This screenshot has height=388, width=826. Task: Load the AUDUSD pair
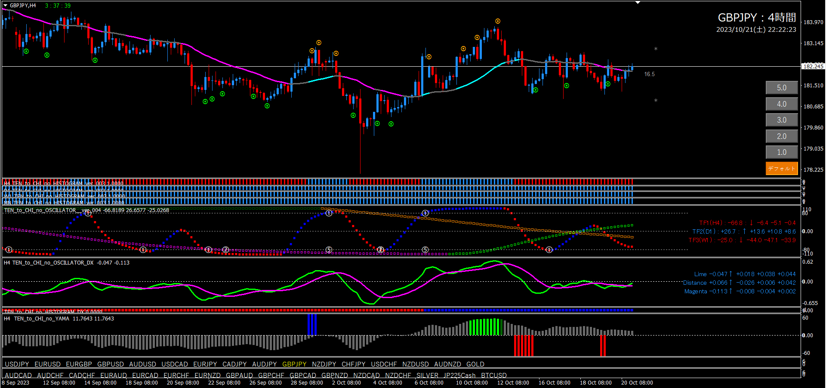(143, 364)
